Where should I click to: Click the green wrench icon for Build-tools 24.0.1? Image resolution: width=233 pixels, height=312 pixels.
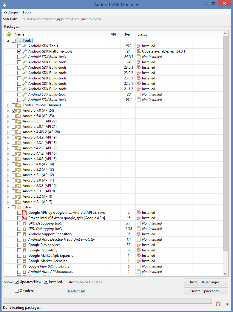coord(24,57)
